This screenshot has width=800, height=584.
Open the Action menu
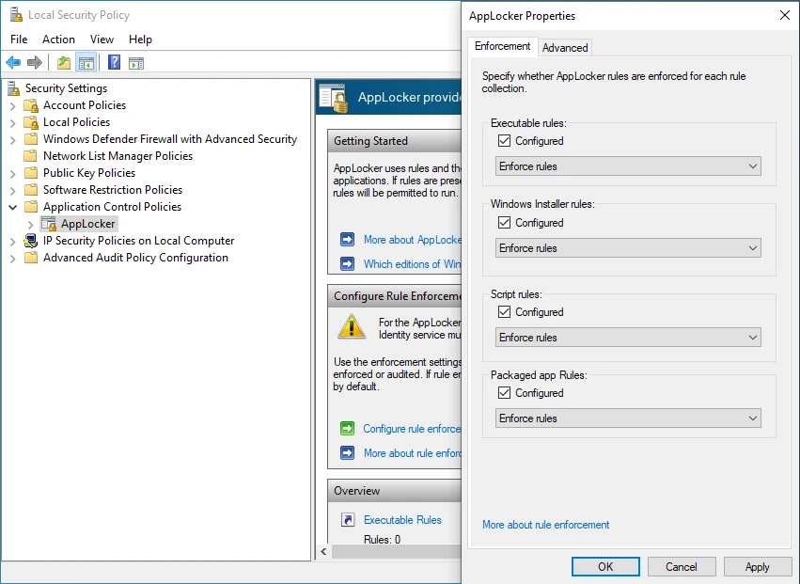[58, 39]
